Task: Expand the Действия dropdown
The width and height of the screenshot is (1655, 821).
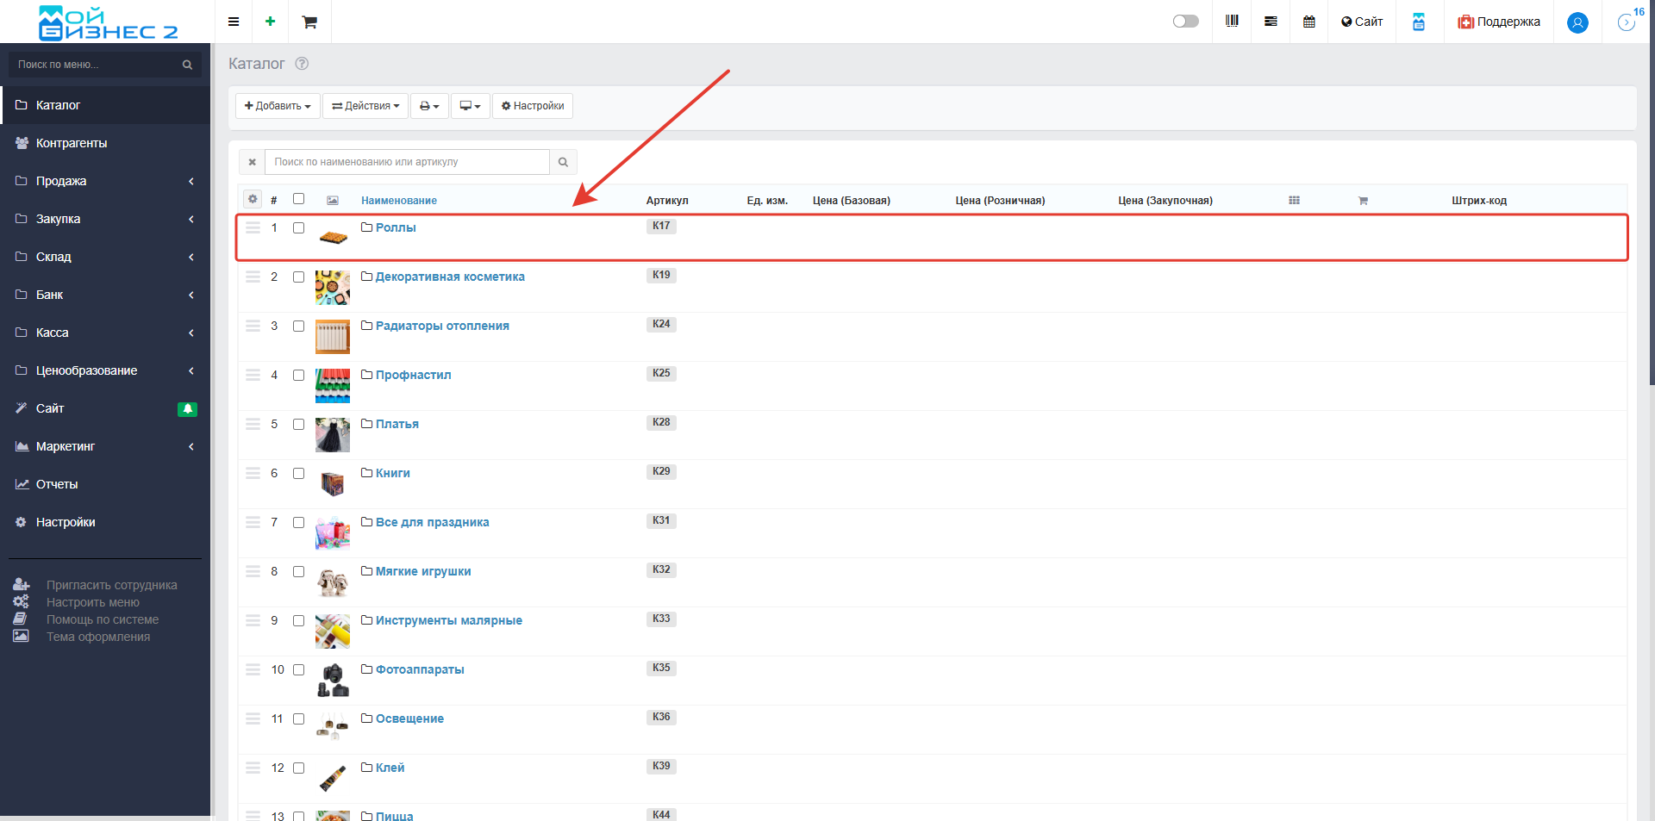Action: click(x=365, y=106)
